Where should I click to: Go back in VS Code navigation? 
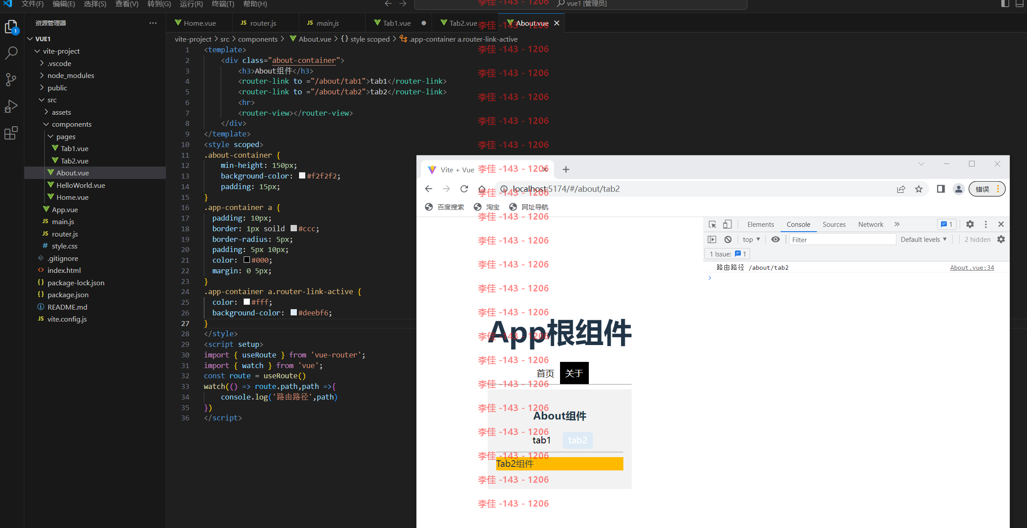coord(388,4)
